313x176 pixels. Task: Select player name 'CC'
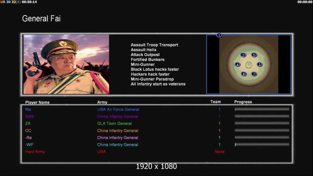pyautogui.click(x=28, y=131)
